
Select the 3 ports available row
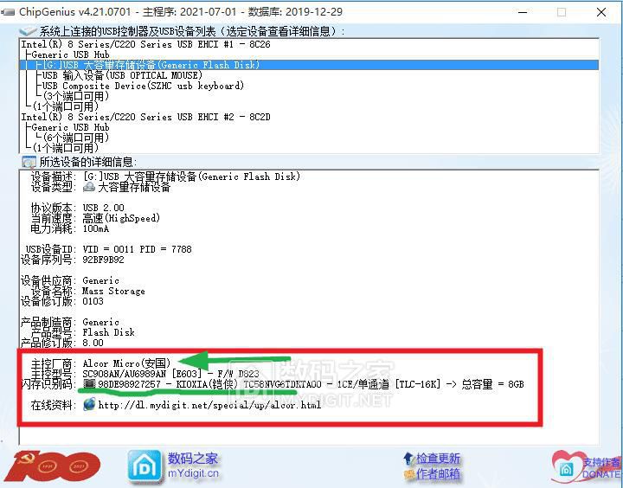click(76, 96)
